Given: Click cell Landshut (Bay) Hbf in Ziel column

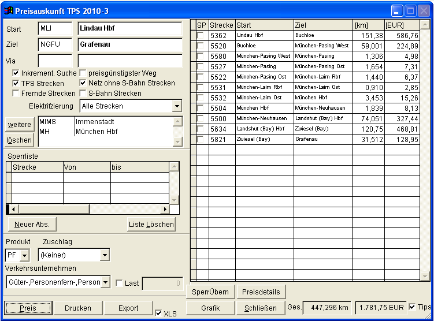Looking at the screenshot, I should 322,118.
